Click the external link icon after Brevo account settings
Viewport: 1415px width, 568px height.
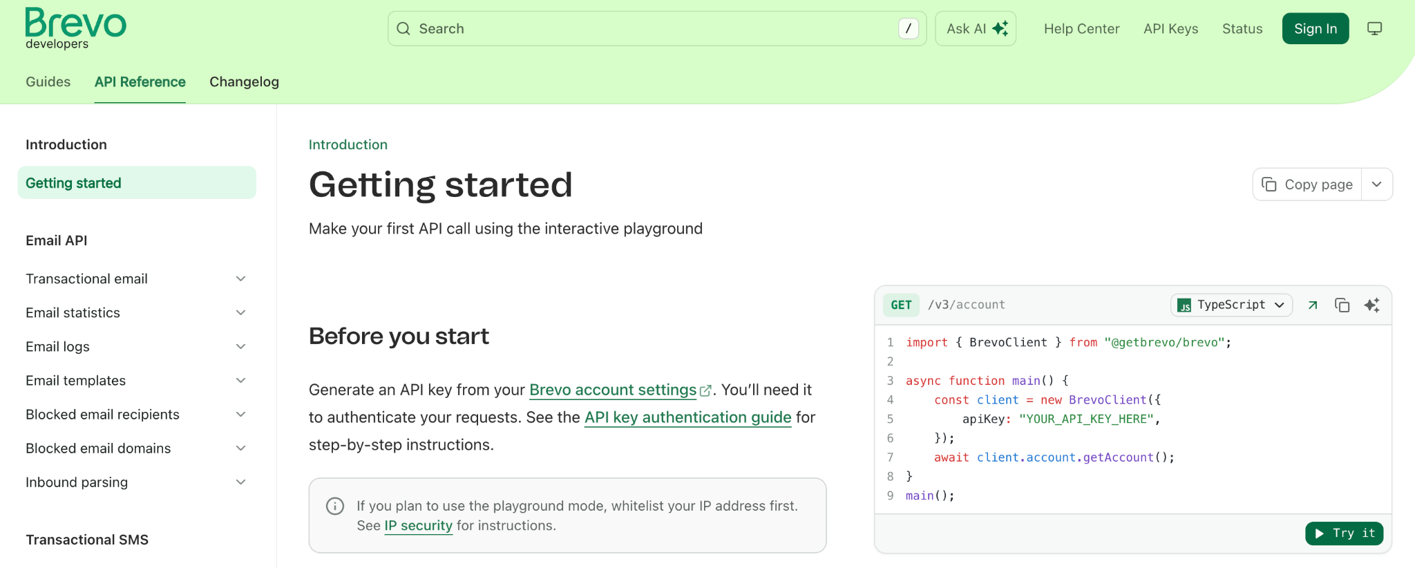[x=705, y=390]
